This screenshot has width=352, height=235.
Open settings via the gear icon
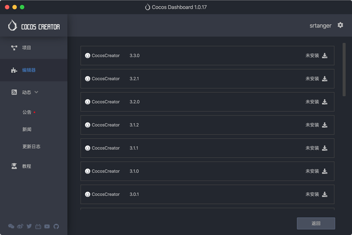340,25
